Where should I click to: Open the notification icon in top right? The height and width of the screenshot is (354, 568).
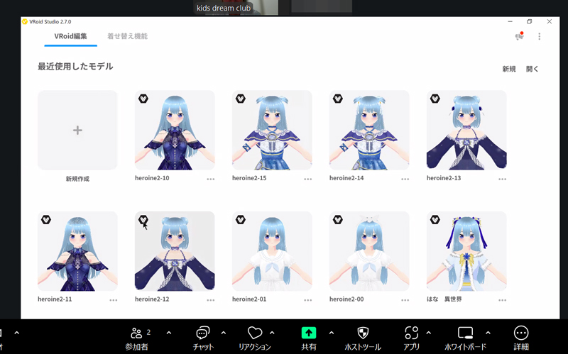click(519, 36)
